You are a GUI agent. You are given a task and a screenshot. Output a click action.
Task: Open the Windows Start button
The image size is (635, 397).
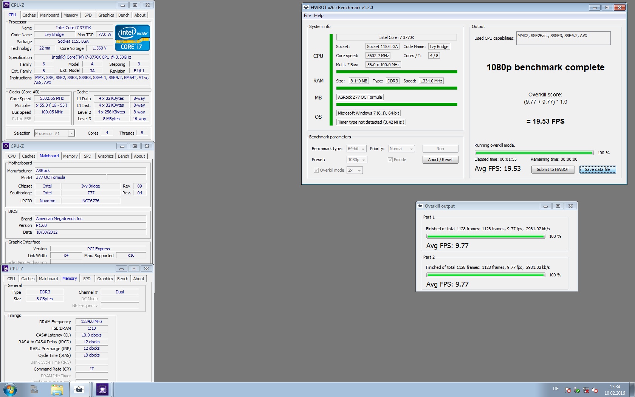coord(10,389)
